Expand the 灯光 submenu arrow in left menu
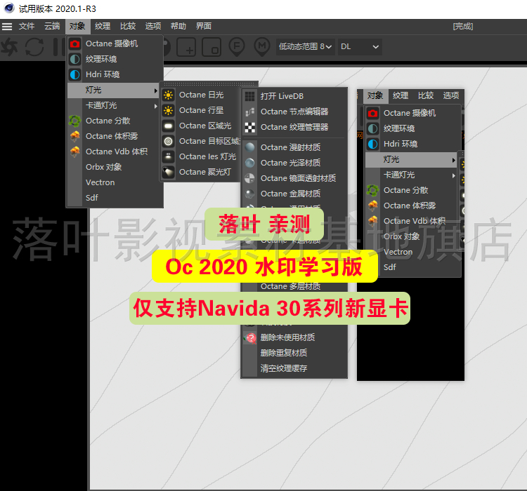 click(155, 90)
